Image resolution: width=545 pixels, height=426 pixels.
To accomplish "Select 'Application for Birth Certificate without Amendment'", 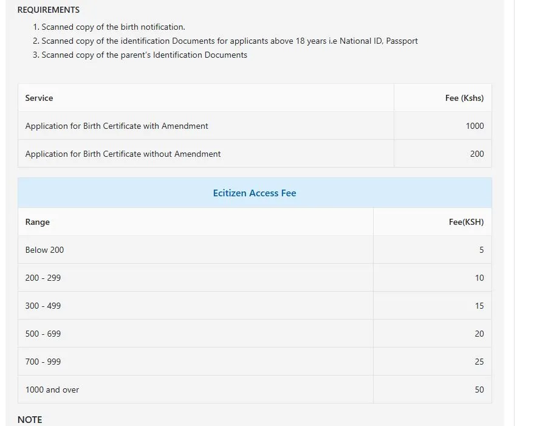I will pos(123,154).
